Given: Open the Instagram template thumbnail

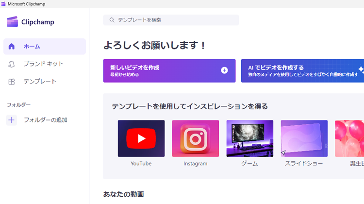Looking at the screenshot, I should pos(196,138).
